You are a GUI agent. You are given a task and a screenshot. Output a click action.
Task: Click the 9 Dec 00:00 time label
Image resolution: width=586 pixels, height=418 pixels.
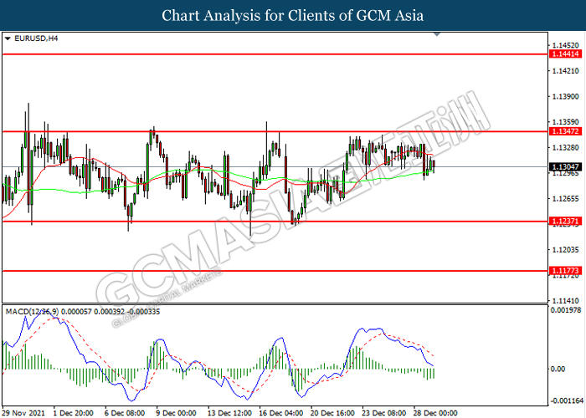176,413
